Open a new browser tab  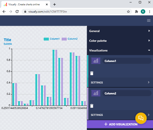pos(54,4)
